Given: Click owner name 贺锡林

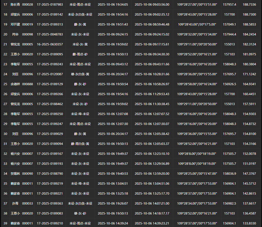Looking at the screenshot, I should [15, 174].
